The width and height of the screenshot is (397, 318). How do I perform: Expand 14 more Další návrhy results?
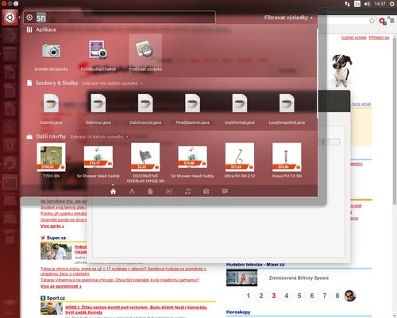(x=99, y=137)
